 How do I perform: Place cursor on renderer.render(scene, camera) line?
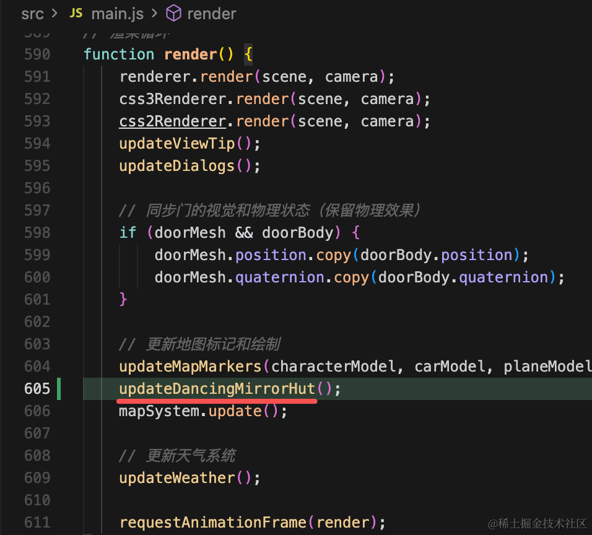257,77
